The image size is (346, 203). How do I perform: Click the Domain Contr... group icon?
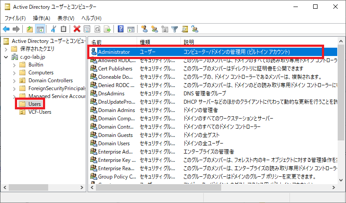tap(94, 126)
